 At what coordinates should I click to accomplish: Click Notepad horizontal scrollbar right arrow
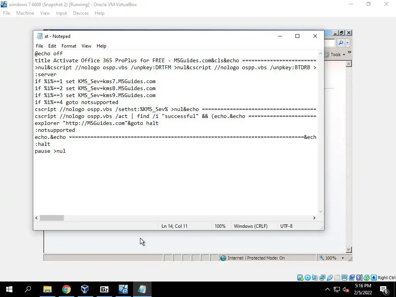coord(314,218)
